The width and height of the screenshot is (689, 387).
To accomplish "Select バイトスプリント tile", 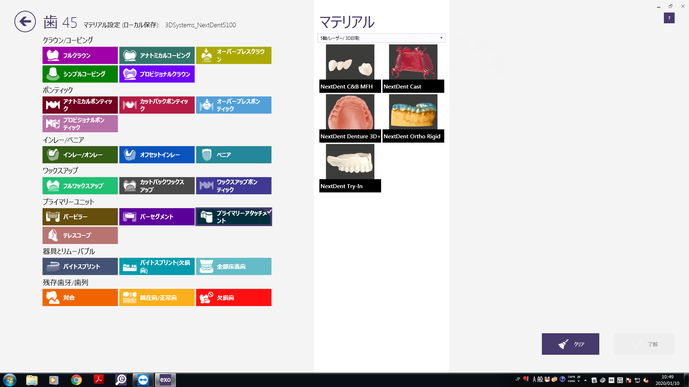I will 80,267.
